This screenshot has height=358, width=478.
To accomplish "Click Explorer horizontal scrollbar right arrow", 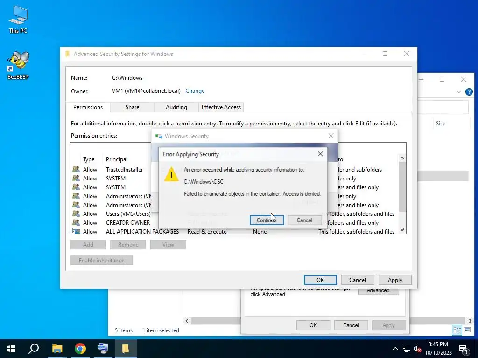I will coord(470,321).
